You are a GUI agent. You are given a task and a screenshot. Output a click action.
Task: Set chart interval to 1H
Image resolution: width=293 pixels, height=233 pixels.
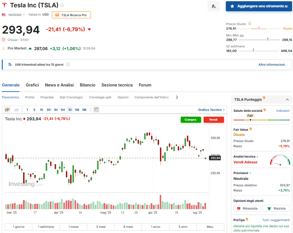coord(56,110)
